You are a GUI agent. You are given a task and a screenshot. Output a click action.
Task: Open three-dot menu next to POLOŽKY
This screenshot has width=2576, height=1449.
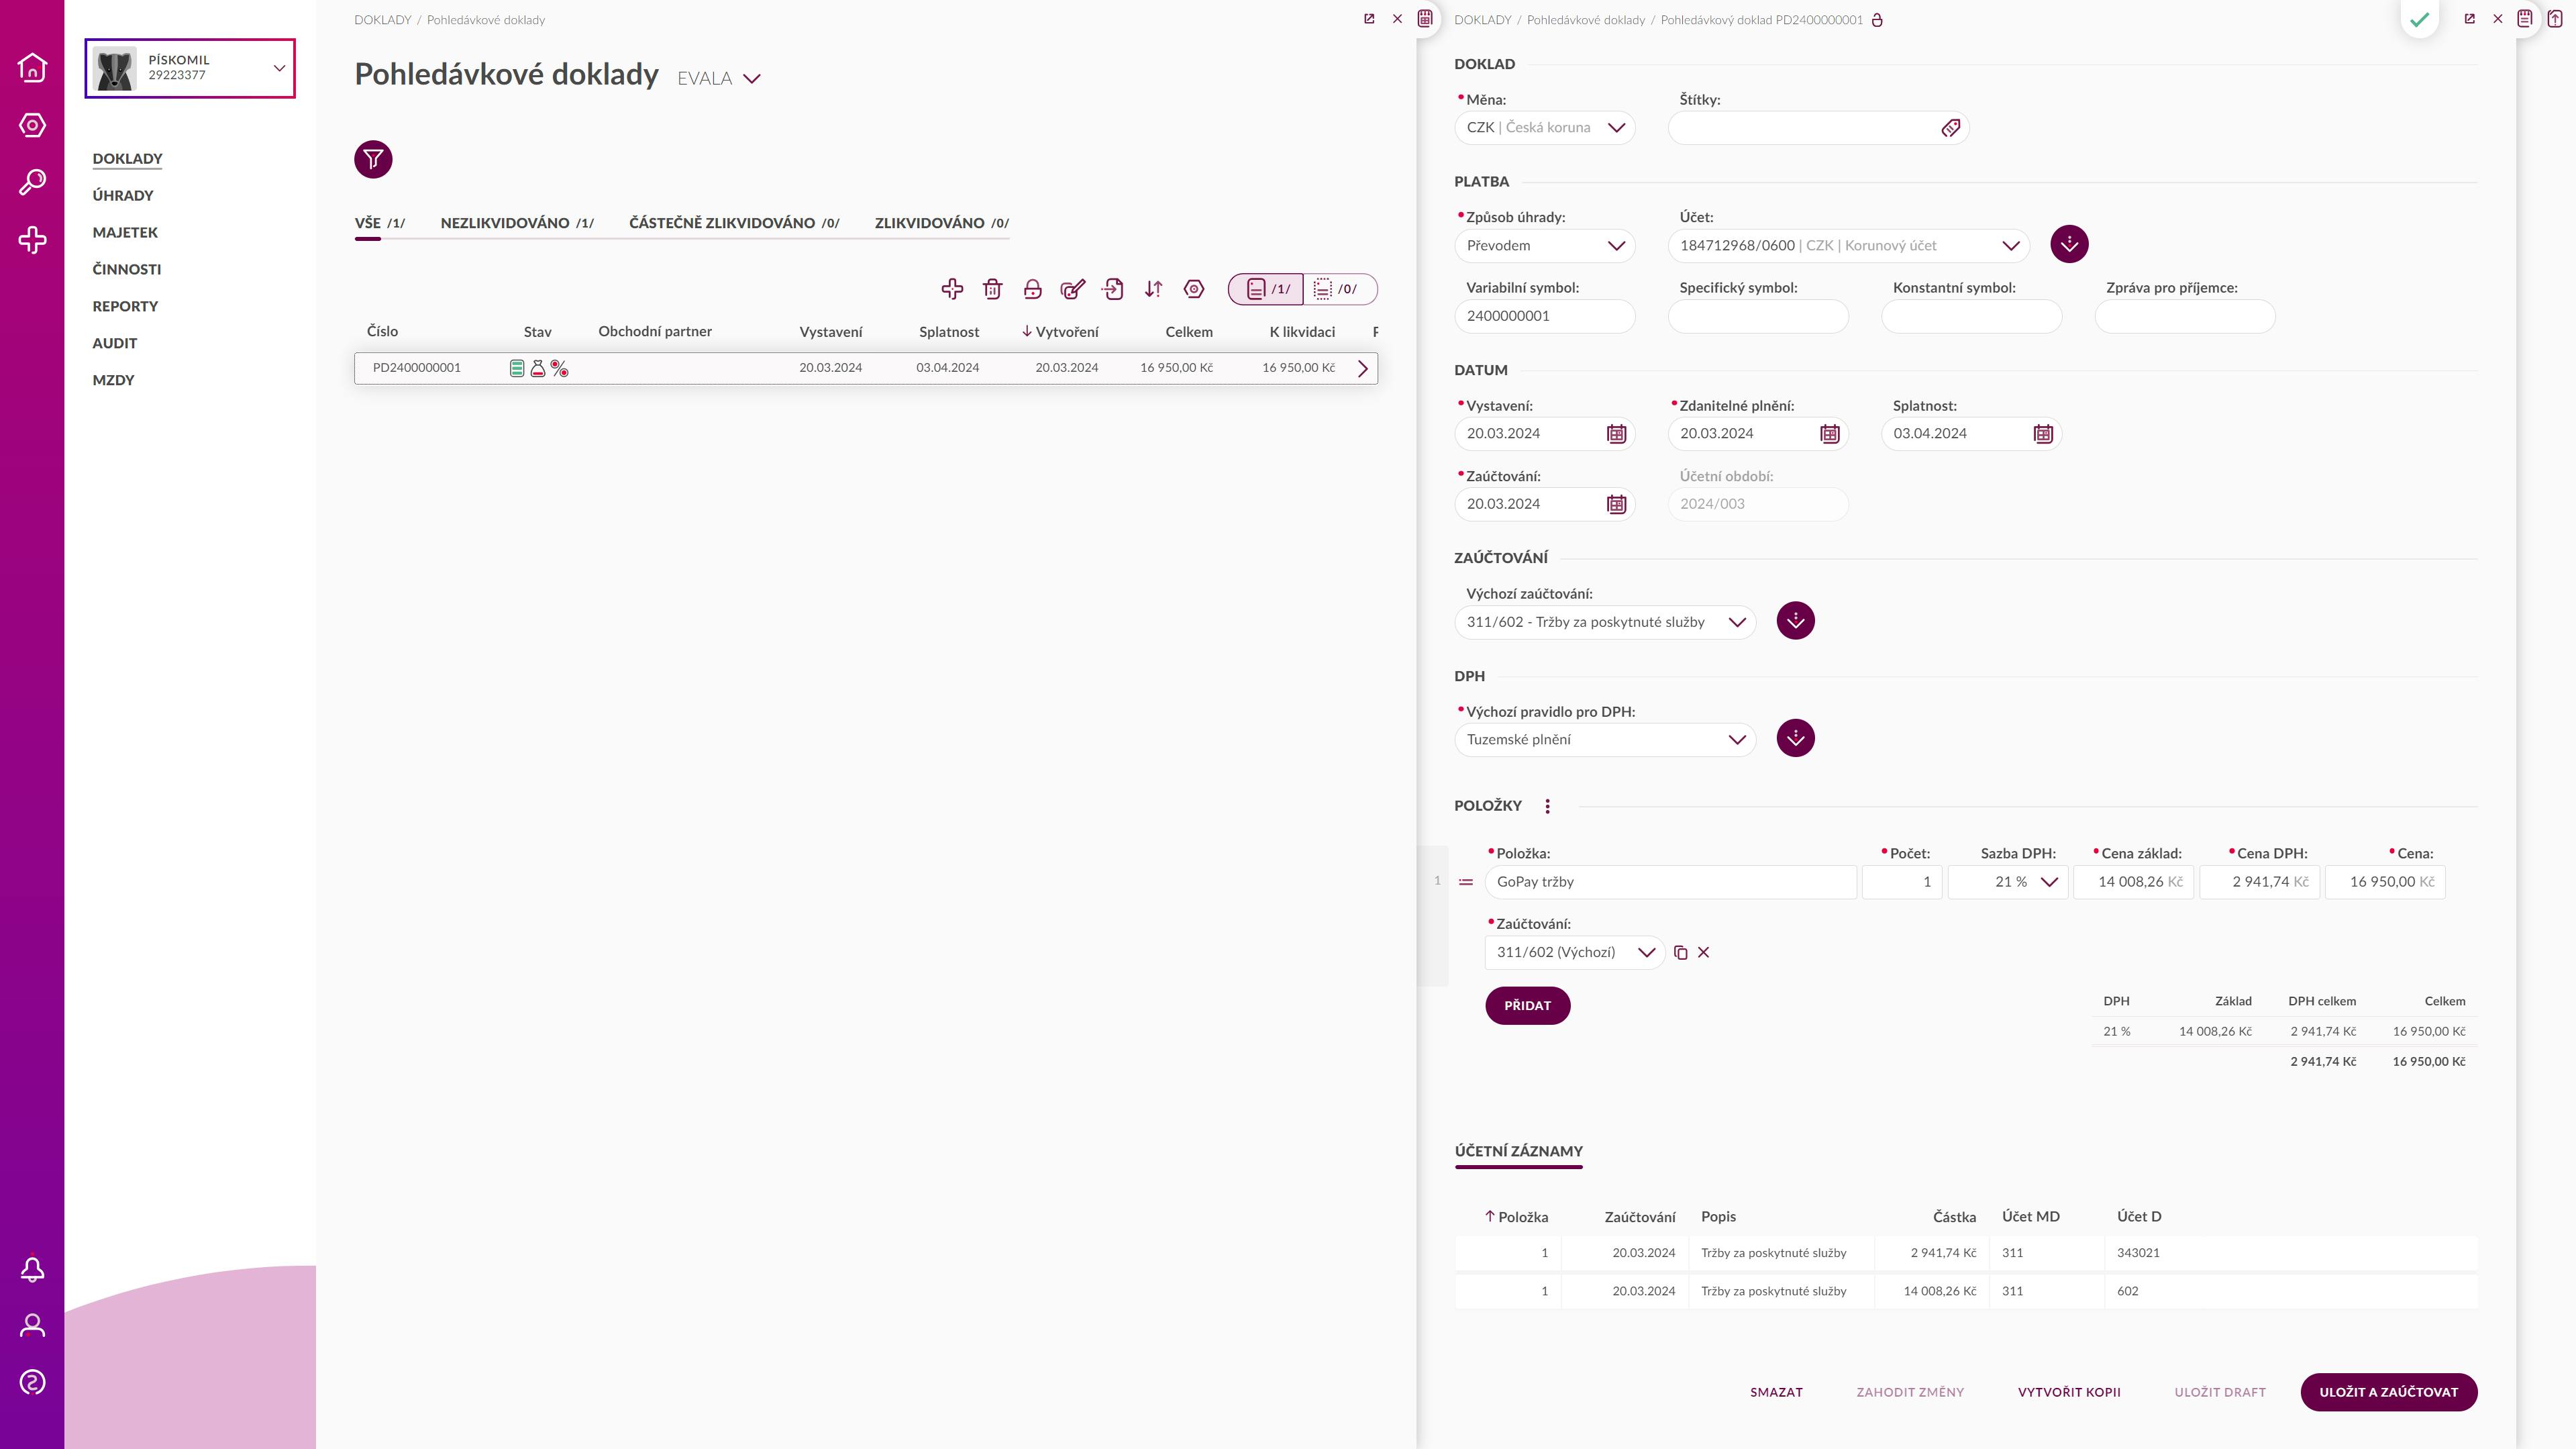[1547, 806]
